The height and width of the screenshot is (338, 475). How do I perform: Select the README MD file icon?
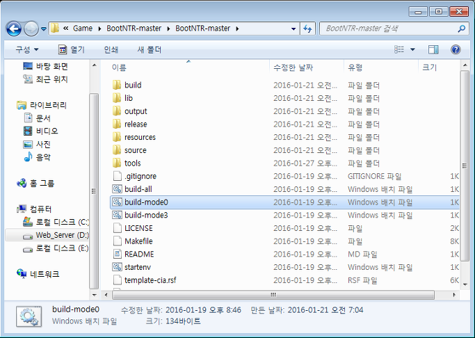117,254
